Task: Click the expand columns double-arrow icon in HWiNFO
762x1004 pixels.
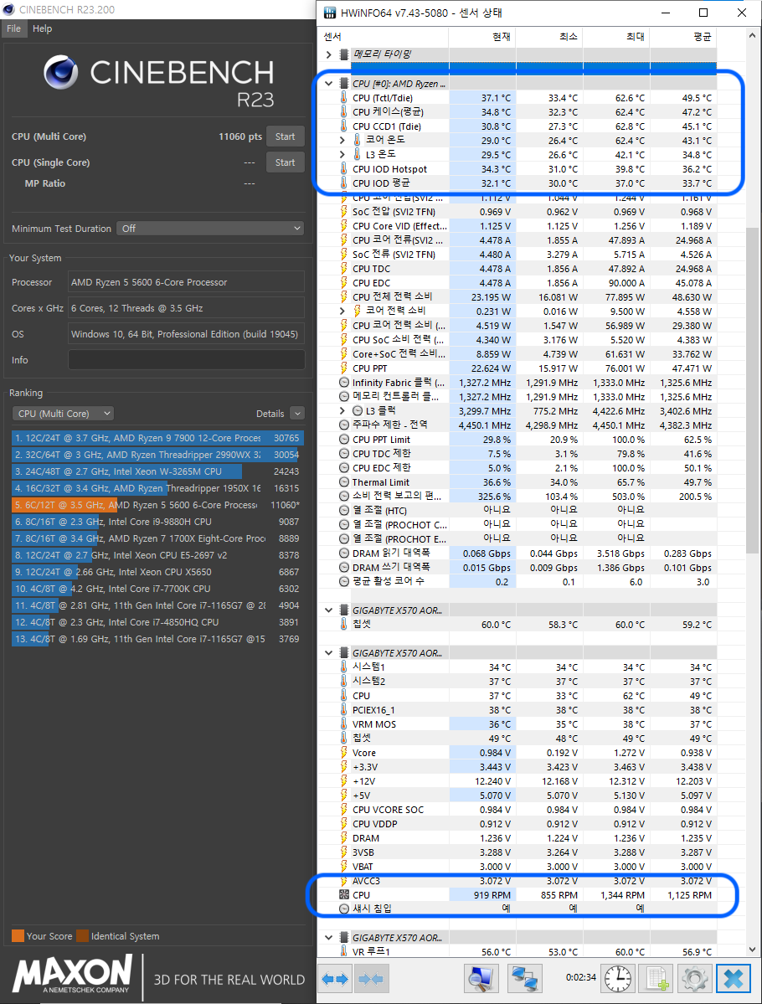Action: point(334,979)
